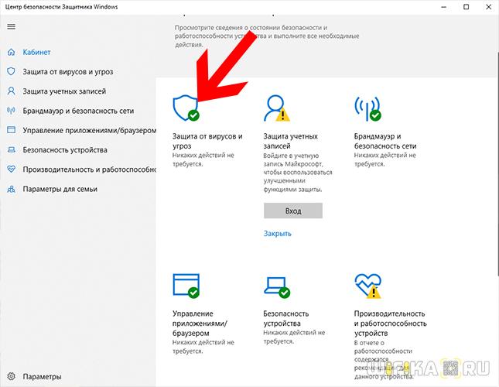Select Защита учетных записей in sidebar

click(x=64, y=91)
